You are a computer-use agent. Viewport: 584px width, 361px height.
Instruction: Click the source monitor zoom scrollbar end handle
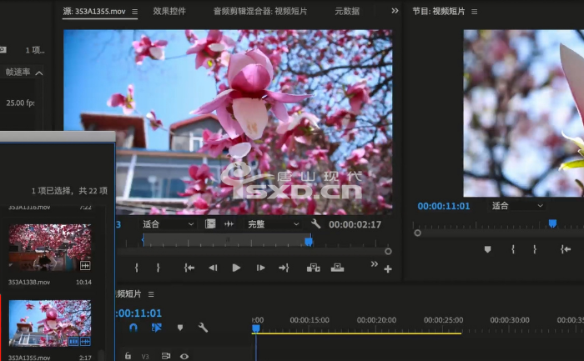point(388,252)
